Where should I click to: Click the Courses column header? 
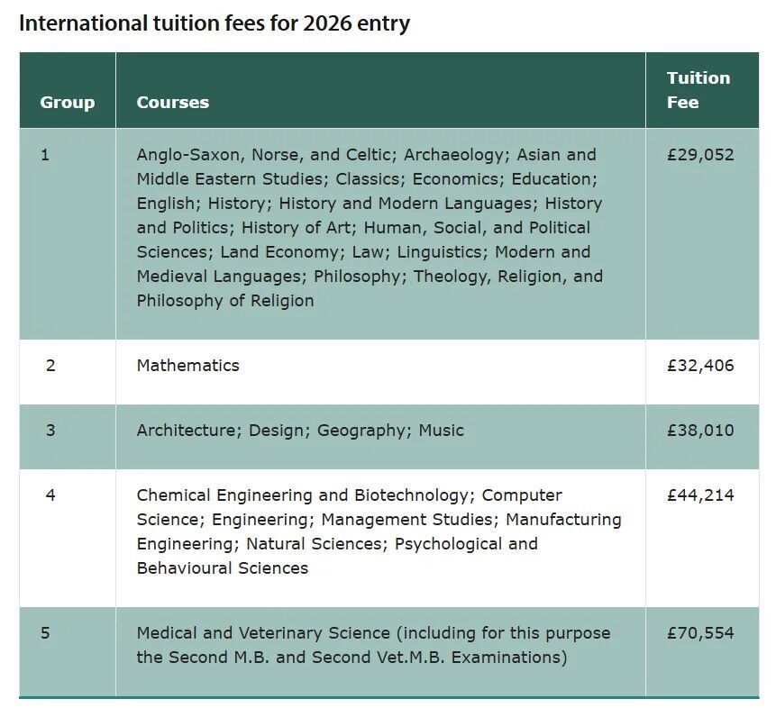pyautogui.click(x=172, y=103)
